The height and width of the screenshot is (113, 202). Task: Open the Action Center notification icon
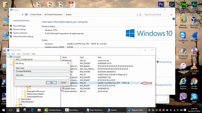pos(185,110)
